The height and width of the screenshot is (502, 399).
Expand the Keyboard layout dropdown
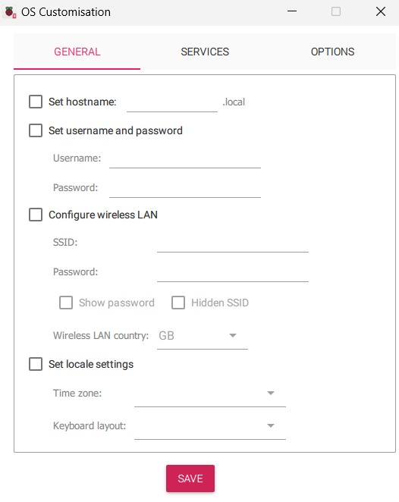point(210,426)
